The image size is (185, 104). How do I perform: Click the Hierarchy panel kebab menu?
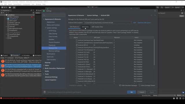(33, 10)
